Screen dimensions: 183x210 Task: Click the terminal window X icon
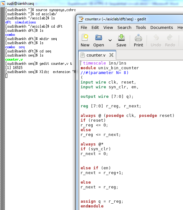[3, 3]
